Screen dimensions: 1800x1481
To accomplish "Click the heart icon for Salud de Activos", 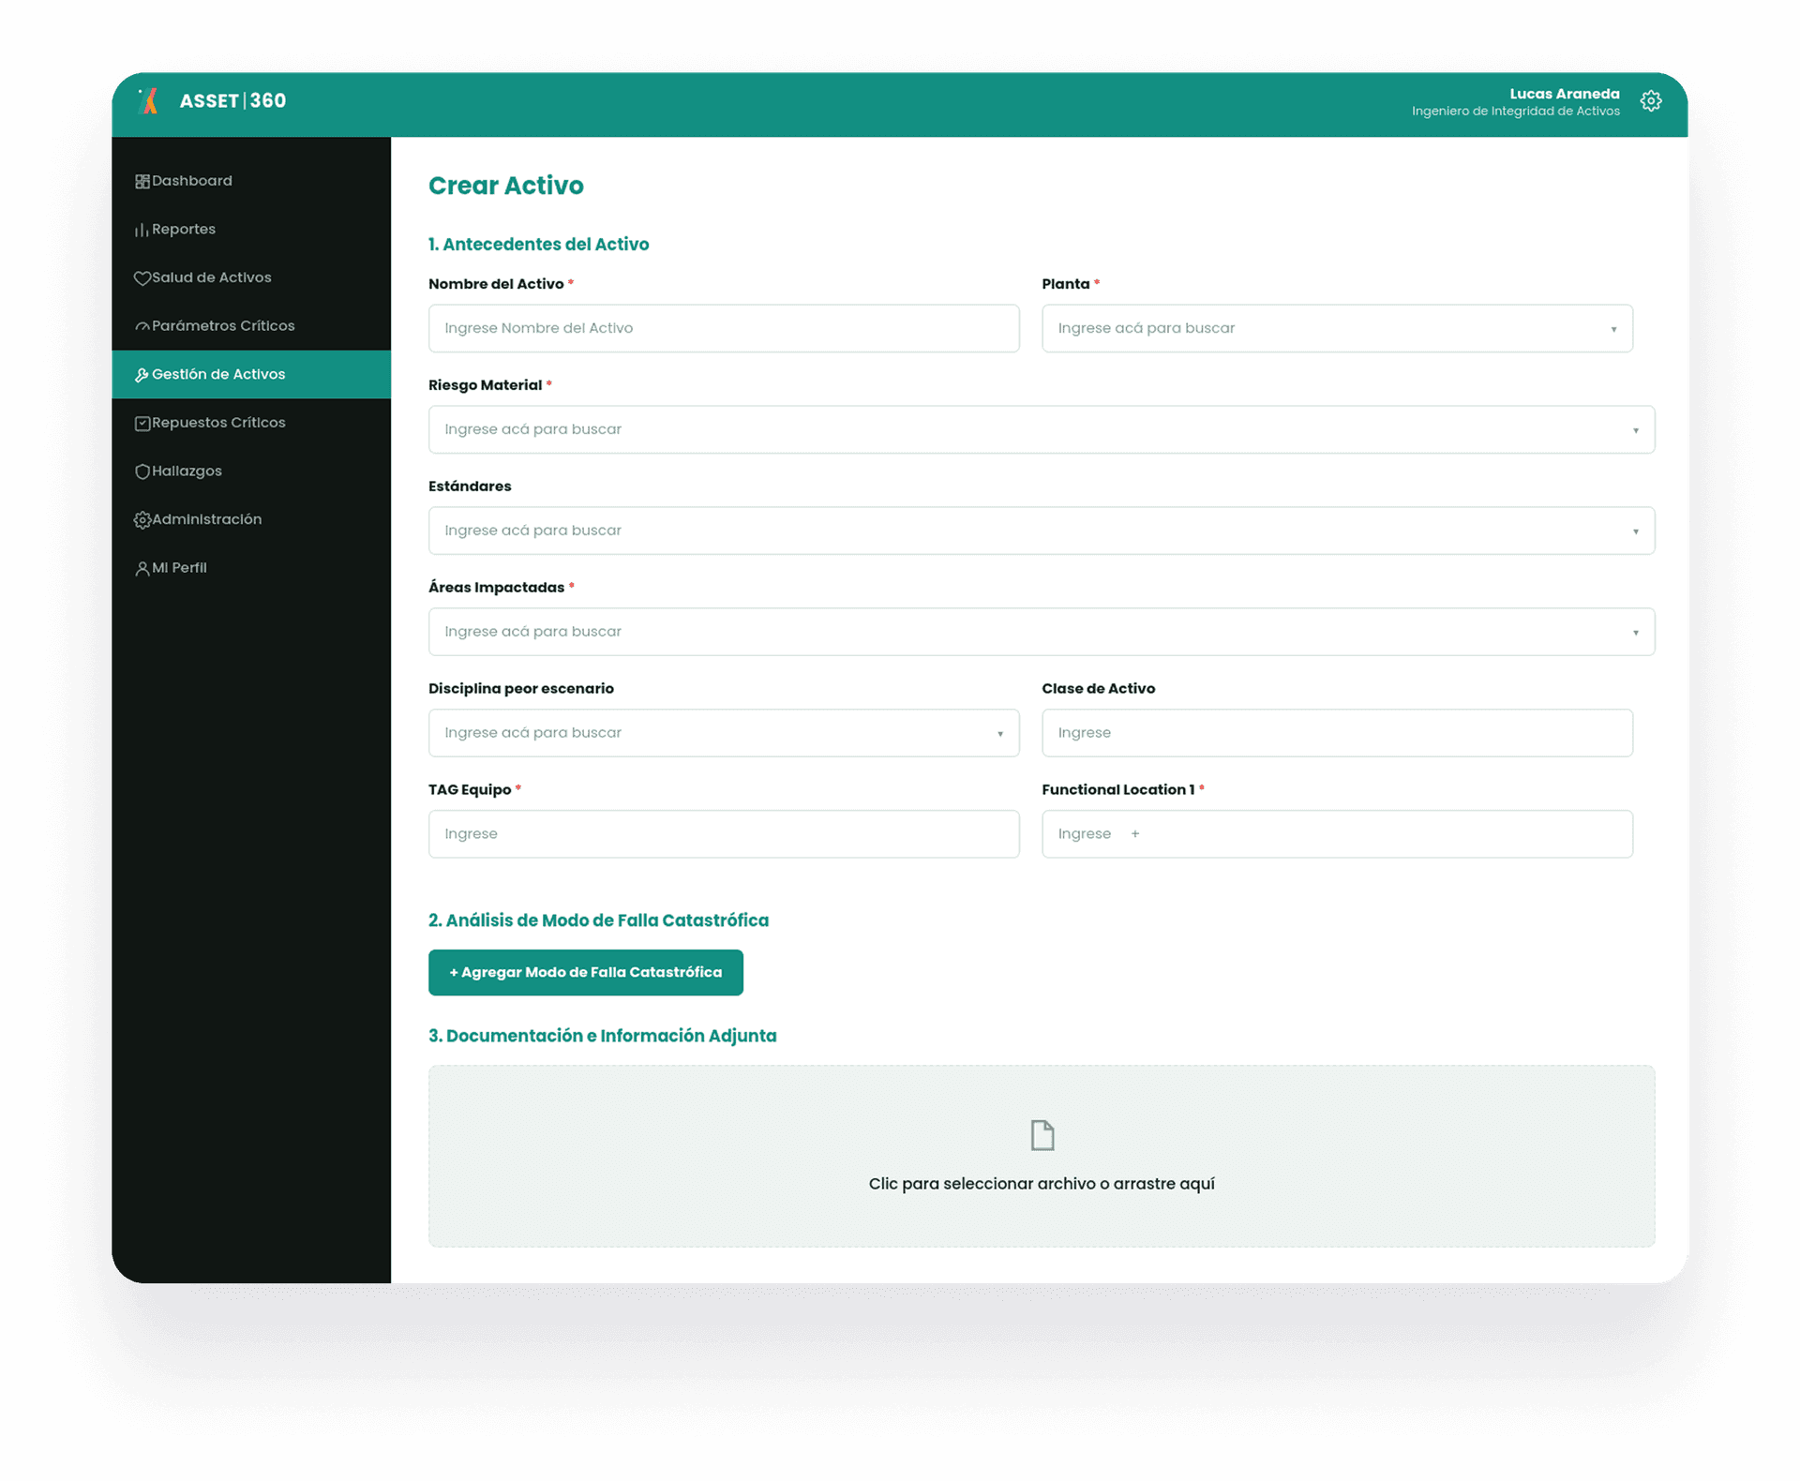I will (142, 278).
